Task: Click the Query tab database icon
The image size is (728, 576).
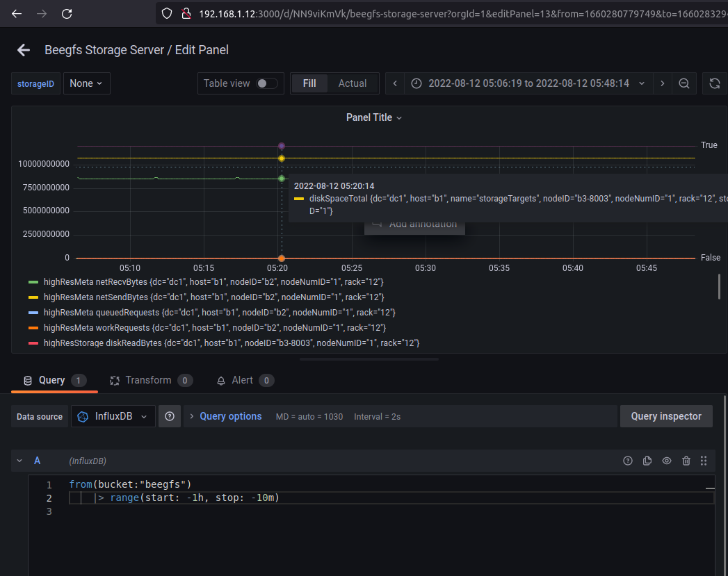Action: coord(28,381)
